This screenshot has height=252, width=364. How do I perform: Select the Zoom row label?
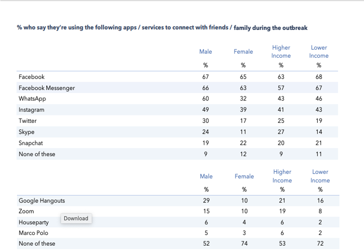tap(26, 211)
